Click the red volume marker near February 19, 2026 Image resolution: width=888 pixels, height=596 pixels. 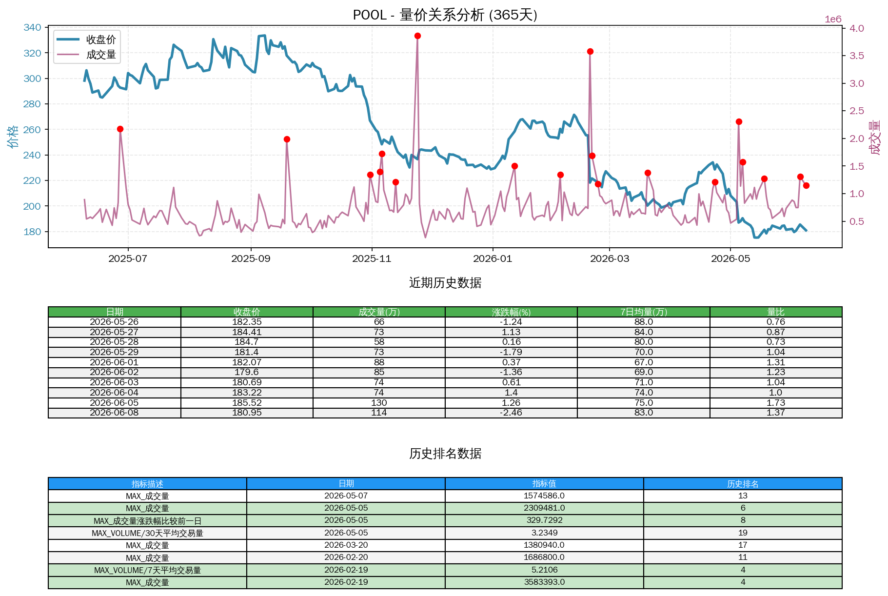pos(590,52)
